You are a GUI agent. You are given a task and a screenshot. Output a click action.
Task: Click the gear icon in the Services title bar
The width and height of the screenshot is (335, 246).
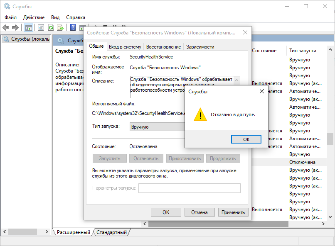(x=7, y=6)
